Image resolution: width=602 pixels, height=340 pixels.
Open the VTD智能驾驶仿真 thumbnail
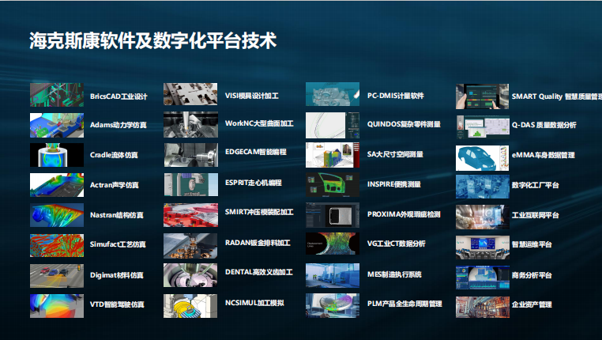click(57, 306)
